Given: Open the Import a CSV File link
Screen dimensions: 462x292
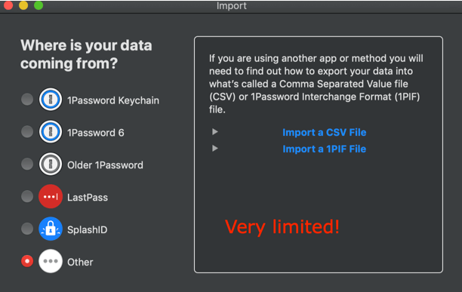Looking at the screenshot, I should click(325, 133).
